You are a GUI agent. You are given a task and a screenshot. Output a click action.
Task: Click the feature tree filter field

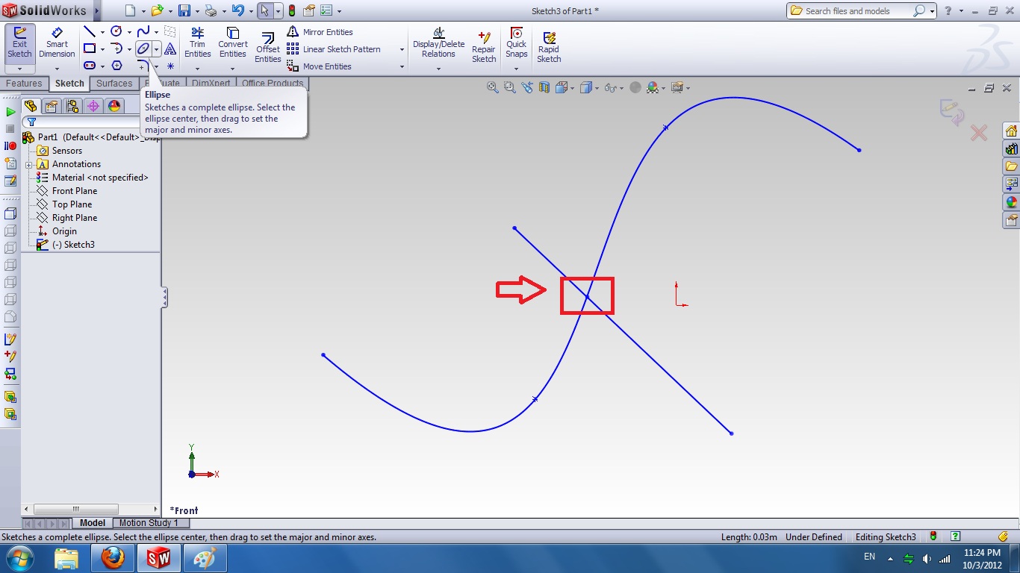click(90, 122)
